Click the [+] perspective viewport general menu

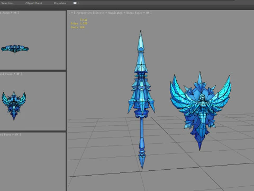(71, 13)
